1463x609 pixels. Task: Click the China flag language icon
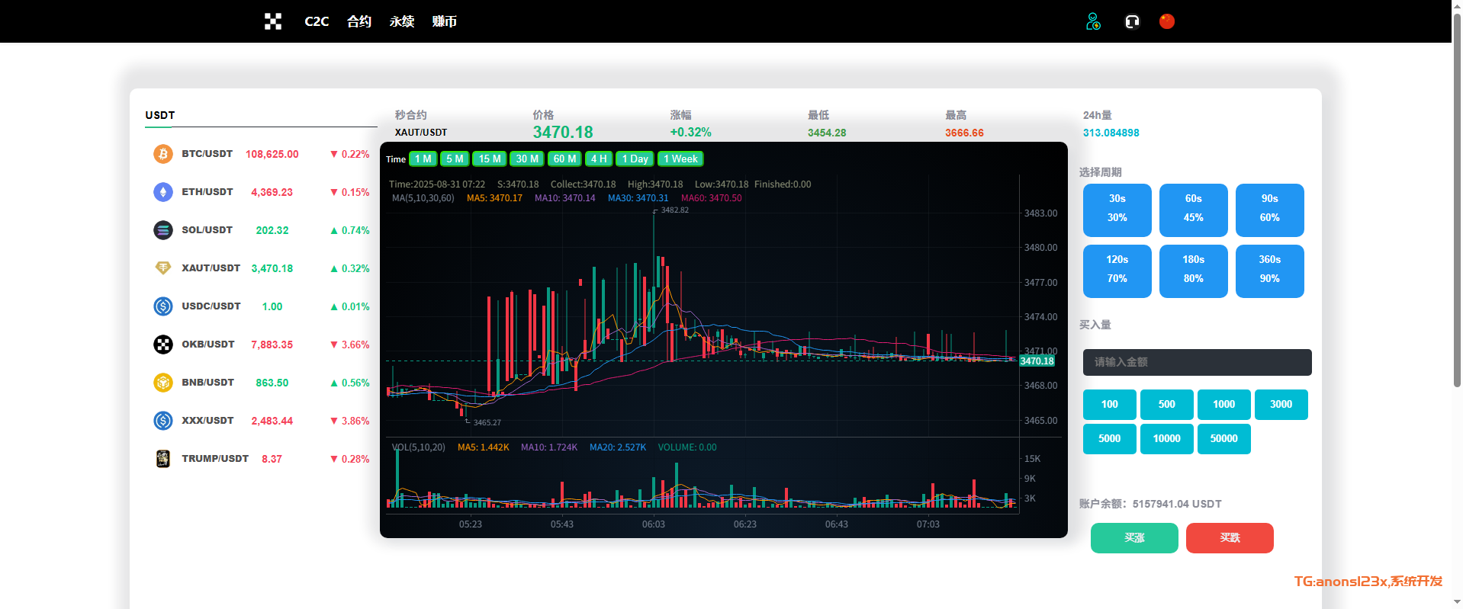[x=1166, y=21]
